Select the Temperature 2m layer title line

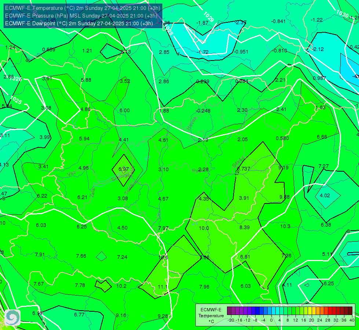tap(83, 8)
